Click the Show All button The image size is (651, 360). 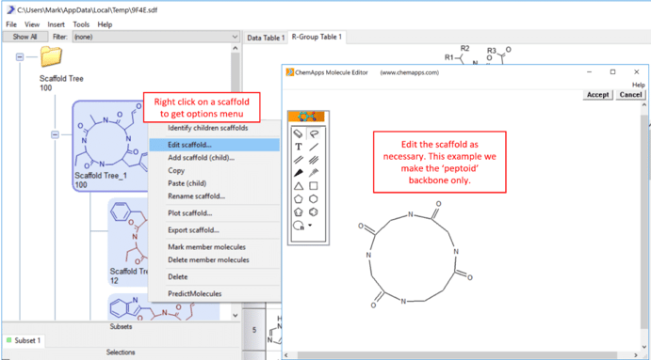(24, 37)
